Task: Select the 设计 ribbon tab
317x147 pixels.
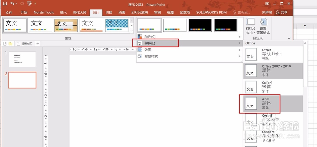Action: click(x=96, y=12)
